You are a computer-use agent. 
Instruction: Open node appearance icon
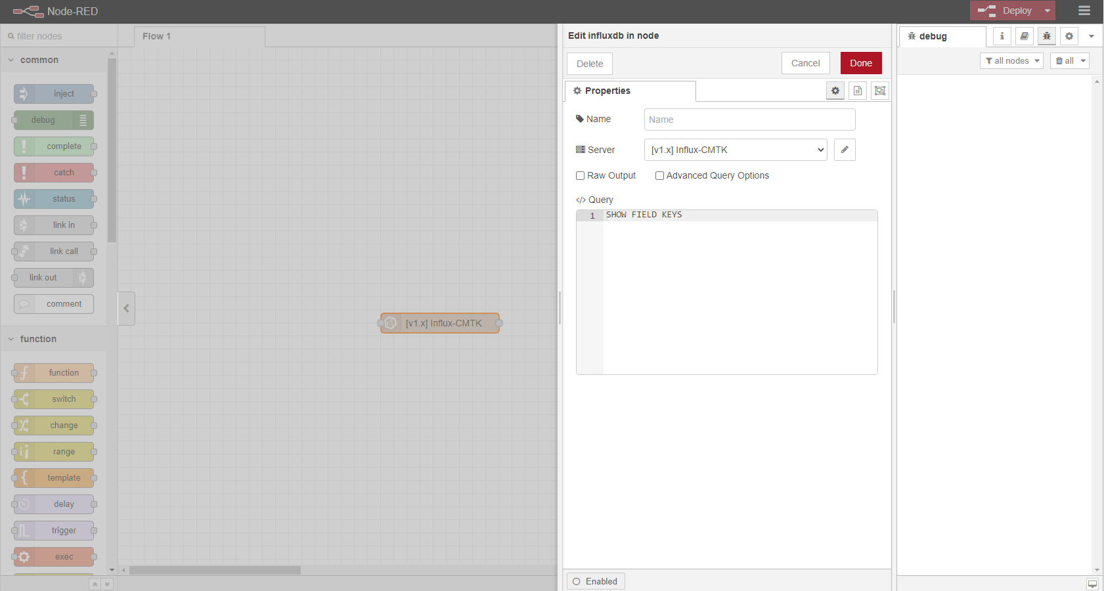click(x=880, y=91)
